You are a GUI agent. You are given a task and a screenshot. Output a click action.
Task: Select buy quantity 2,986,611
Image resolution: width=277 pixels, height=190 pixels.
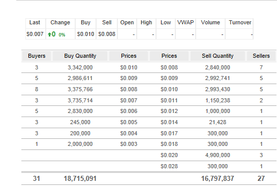80,79
